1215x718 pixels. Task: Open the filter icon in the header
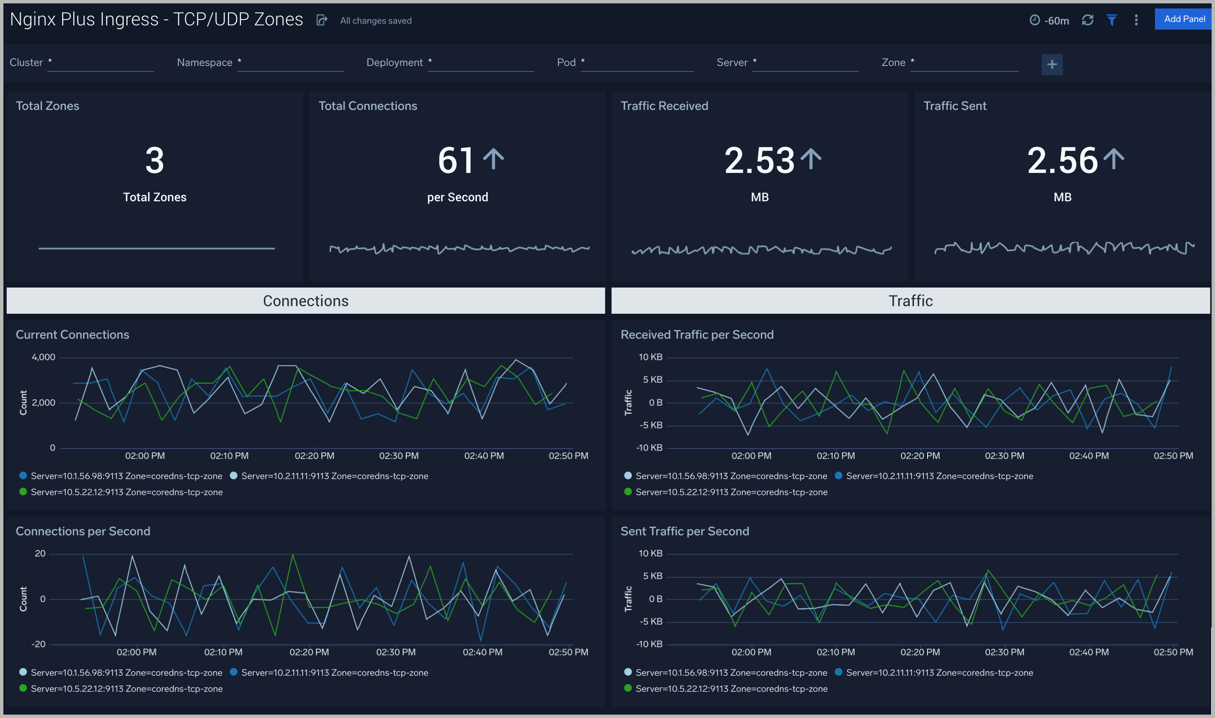pos(1111,20)
